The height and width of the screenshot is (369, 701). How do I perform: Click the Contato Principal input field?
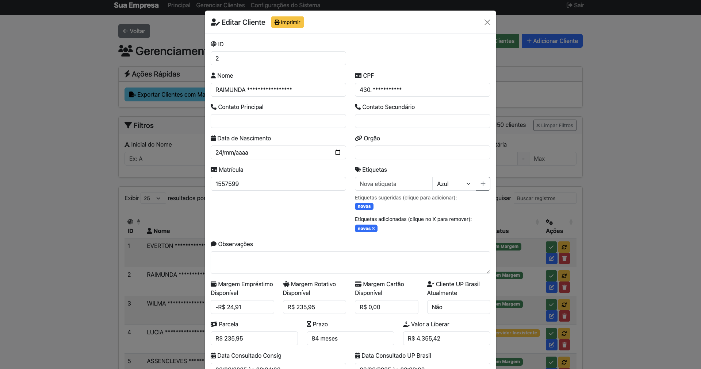coord(278,121)
